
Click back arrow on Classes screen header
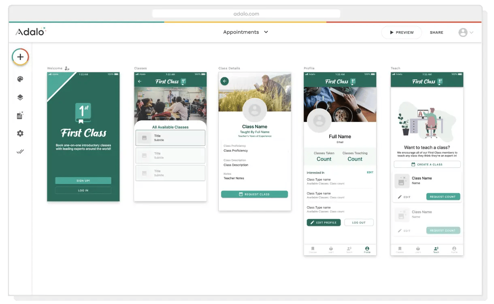[x=140, y=81]
